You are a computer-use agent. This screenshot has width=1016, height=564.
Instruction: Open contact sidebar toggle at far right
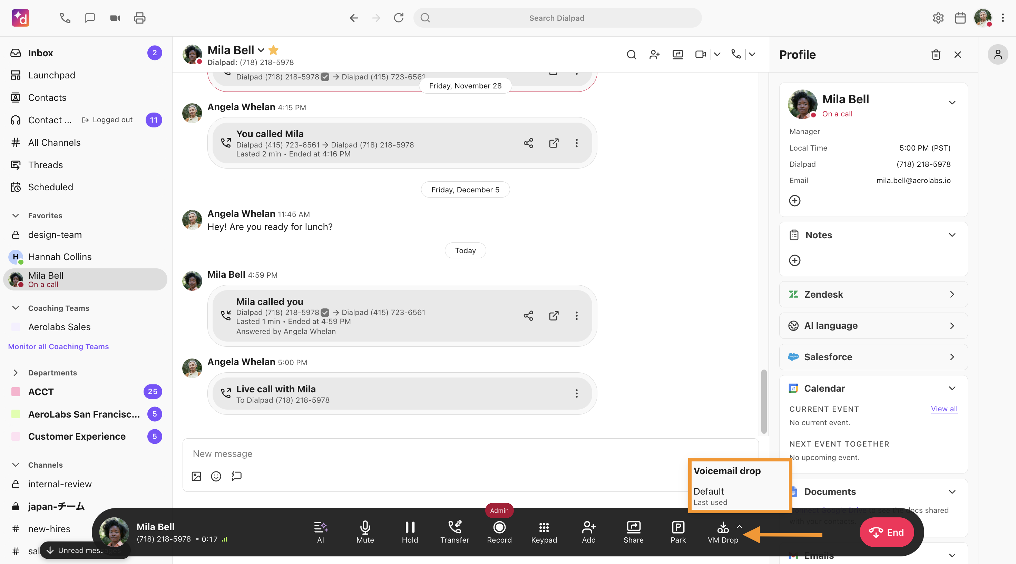997,55
